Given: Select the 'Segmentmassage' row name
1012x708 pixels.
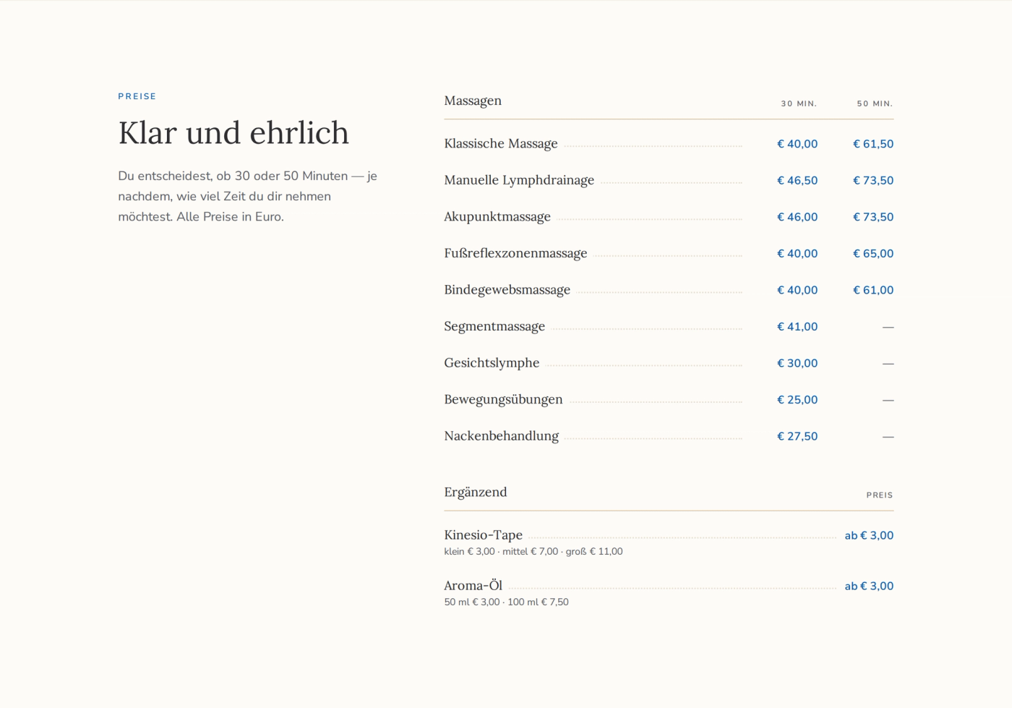Looking at the screenshot, I should 494,326.
